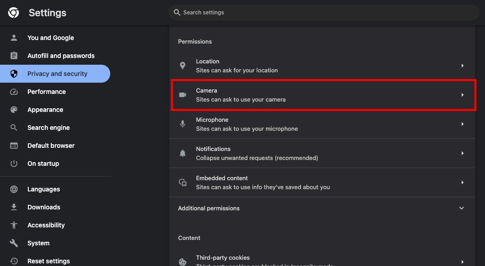The image size is (485, 266).
Task: Click the Privacy and security shield icon
Action: coord(14,74)
